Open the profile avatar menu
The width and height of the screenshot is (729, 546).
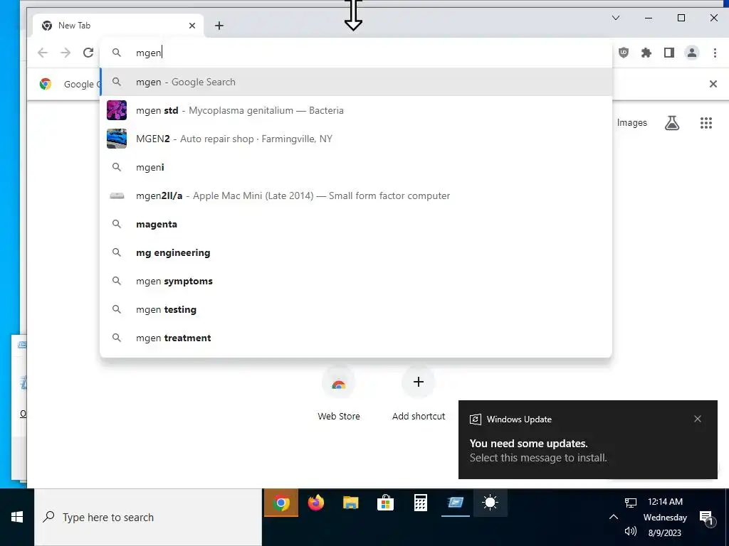tap(692, 53)
